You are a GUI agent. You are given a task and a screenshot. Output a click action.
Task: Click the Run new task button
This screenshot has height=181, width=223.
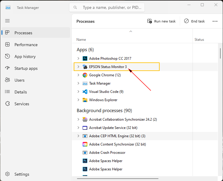pyautogui.click(x=161, y=21)
